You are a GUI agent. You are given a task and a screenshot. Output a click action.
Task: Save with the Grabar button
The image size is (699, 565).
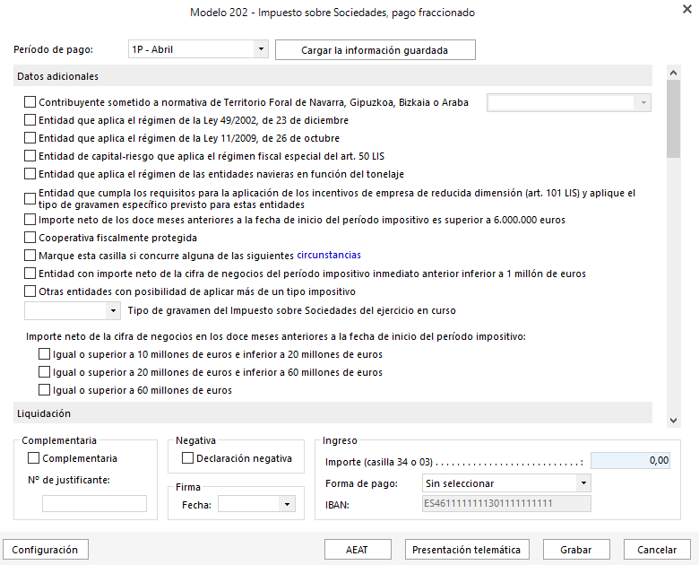[x=576, y=550]
